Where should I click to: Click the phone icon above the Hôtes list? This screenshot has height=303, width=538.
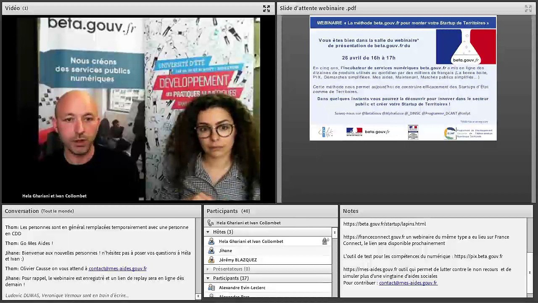(x=211, y=223)
